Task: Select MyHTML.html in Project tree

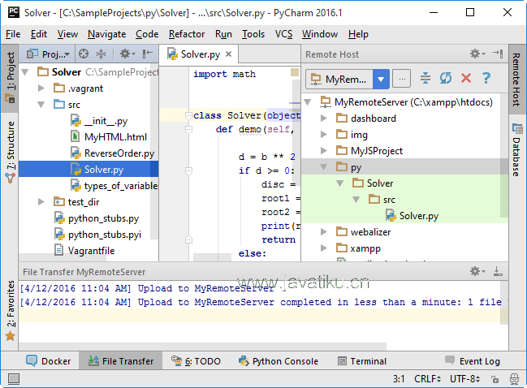Action: [109, 137]
